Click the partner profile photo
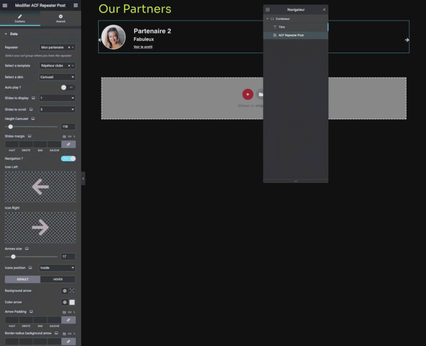Viewport: 426px width, 346px height. coord(113,37)
